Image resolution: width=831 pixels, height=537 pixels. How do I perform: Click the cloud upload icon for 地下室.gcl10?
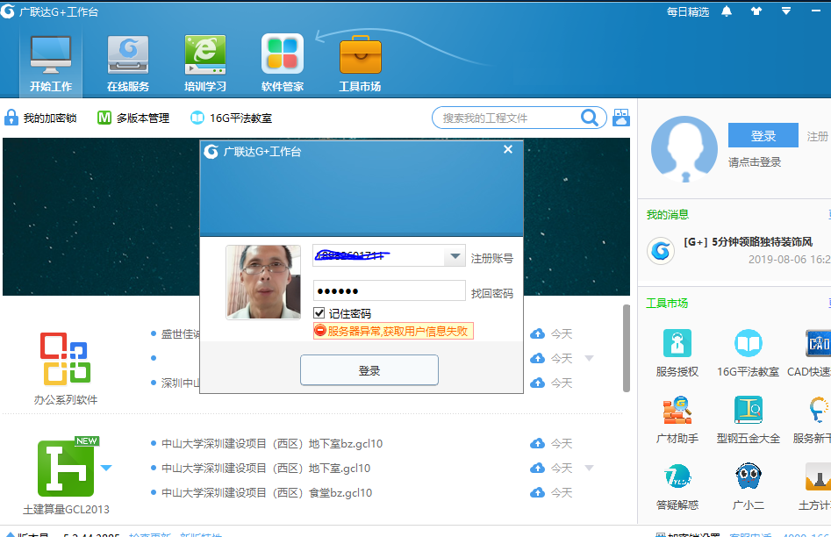pos(537,468)
